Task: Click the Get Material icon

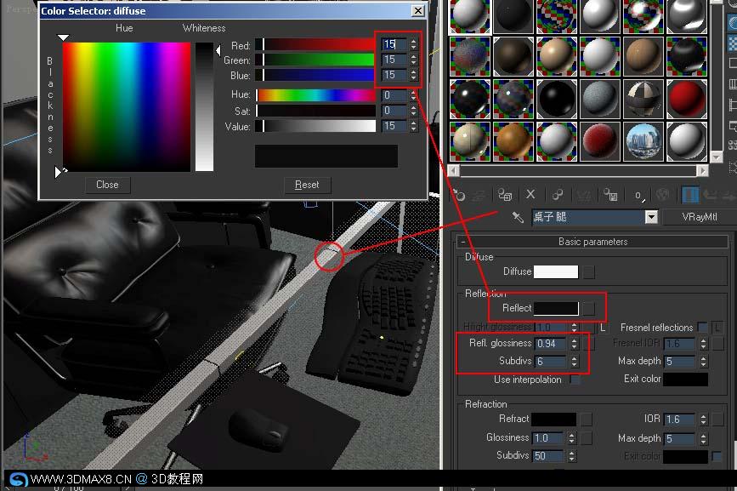Action: [459, 195]
